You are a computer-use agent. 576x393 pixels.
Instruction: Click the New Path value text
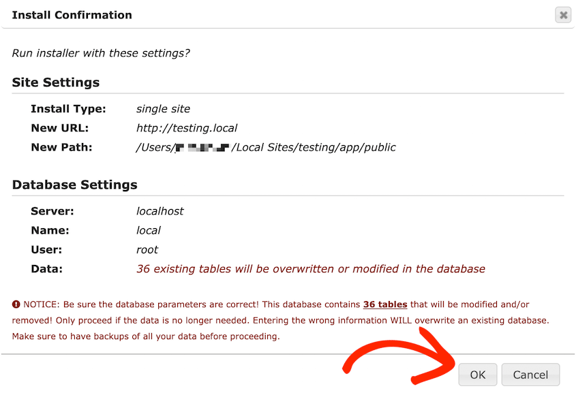(266, 147)
